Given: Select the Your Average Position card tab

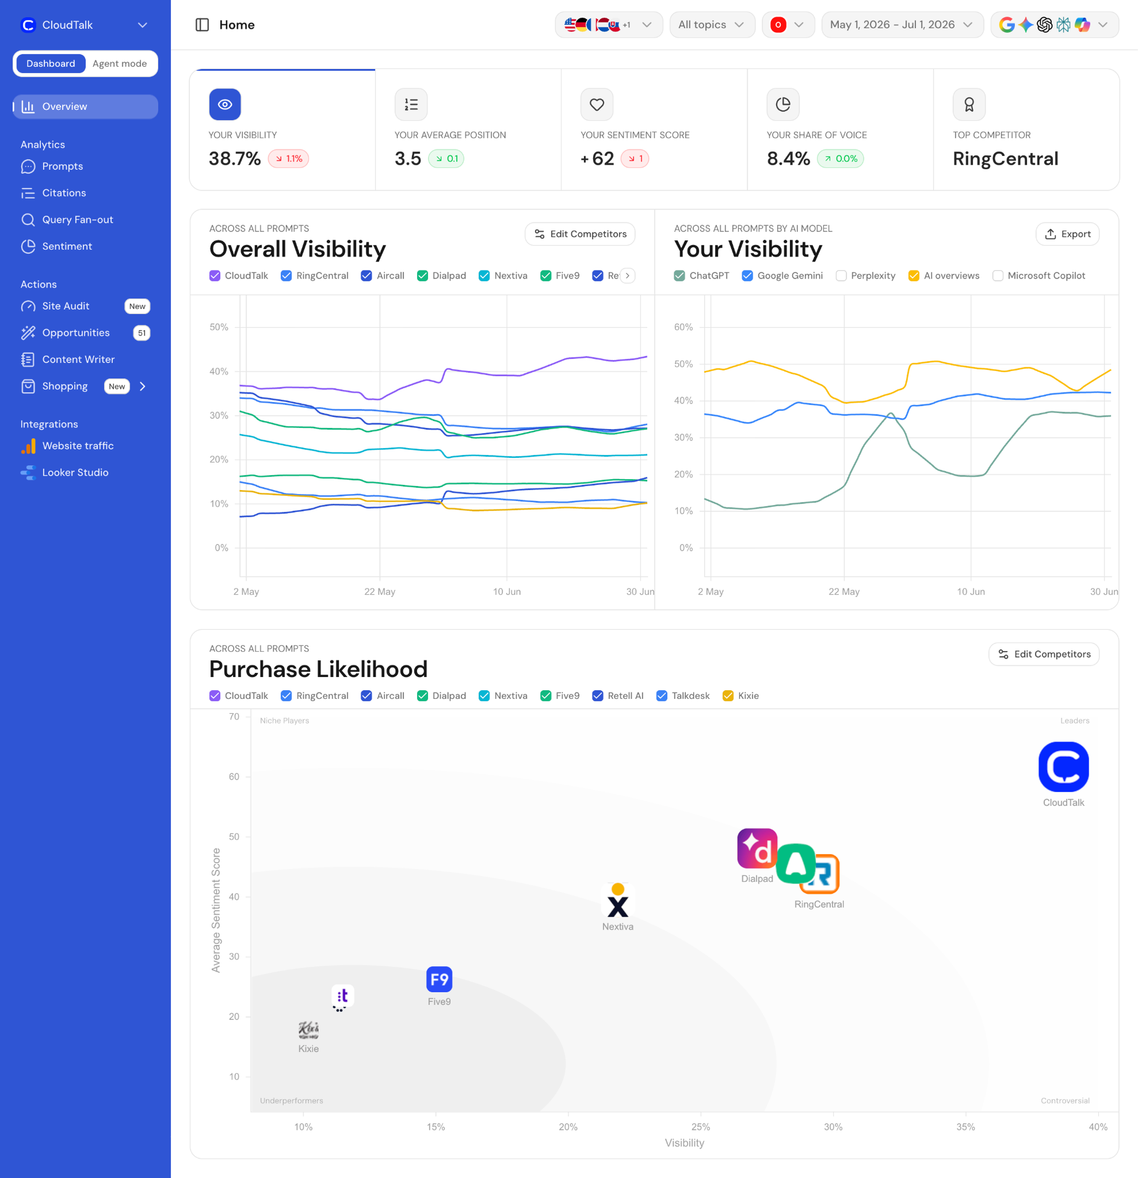Looking at the screenshot, I should click(x=468, y=130).
